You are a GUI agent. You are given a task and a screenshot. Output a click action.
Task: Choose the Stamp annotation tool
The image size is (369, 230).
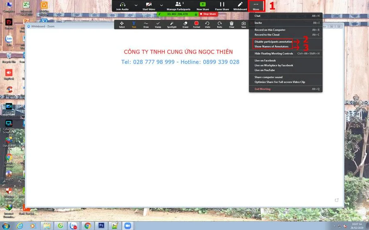click(158, 24)
